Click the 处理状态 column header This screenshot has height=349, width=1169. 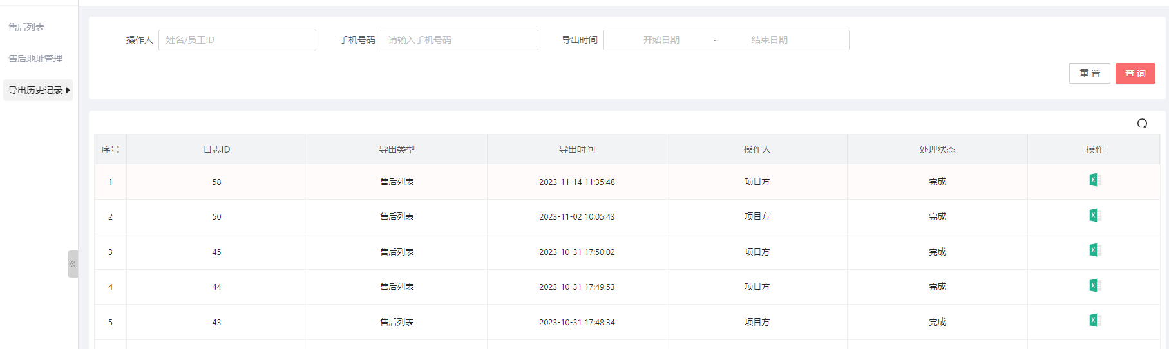(936, 149)
